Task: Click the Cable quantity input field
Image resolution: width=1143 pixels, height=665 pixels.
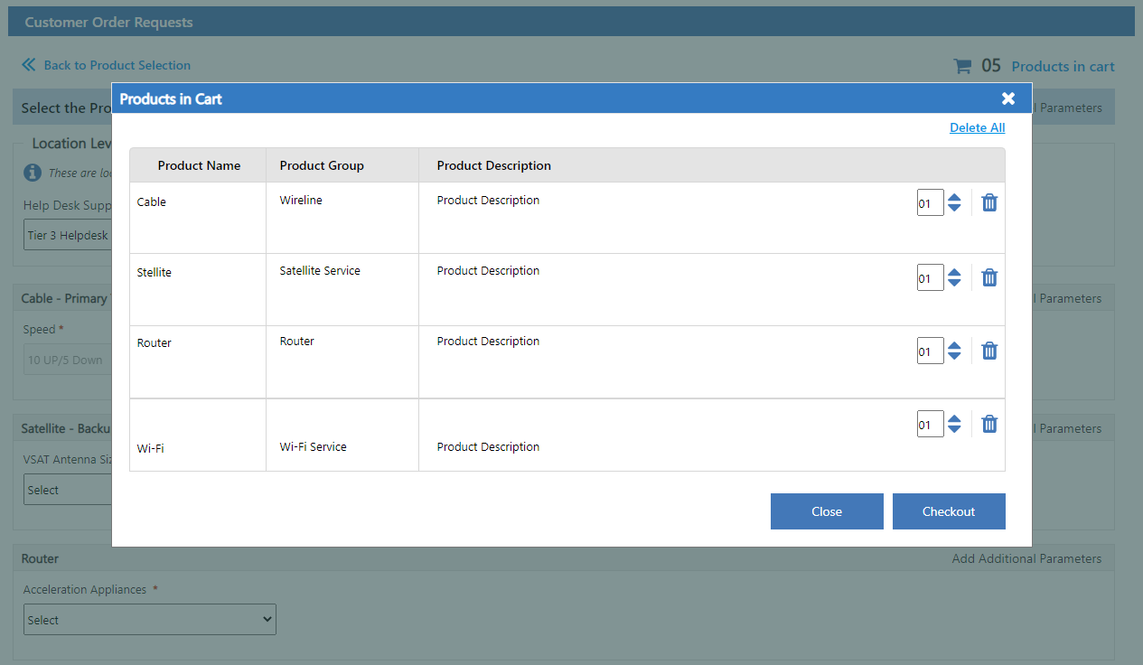Action: [x=930, y=202]
